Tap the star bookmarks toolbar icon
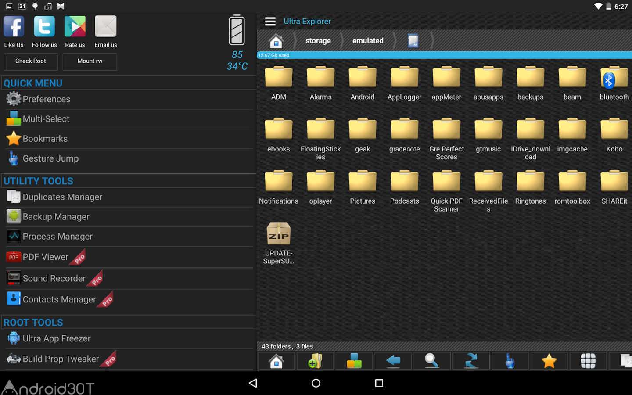 click(x=549, y=361)
